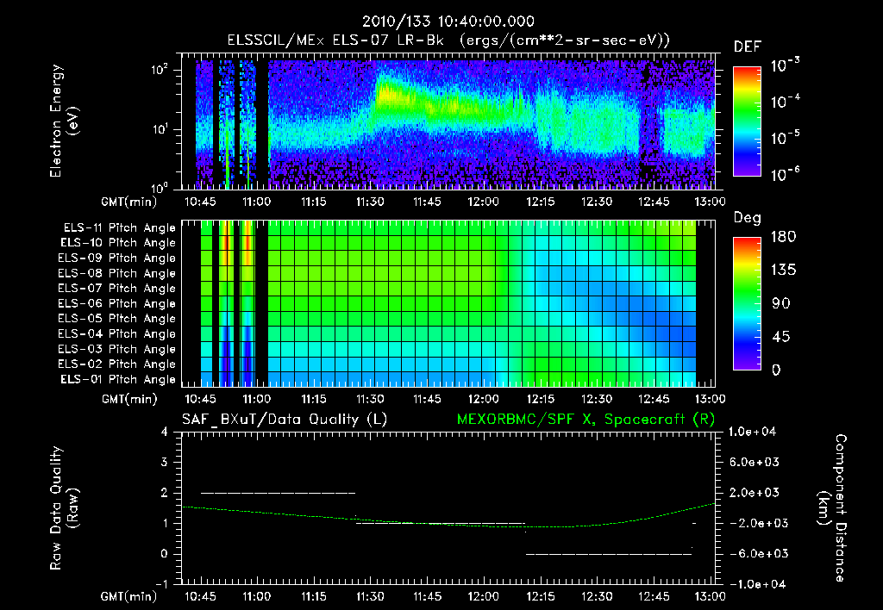
Task: Click 13:00 tick on bottom panel time axis
Action: 710,596
